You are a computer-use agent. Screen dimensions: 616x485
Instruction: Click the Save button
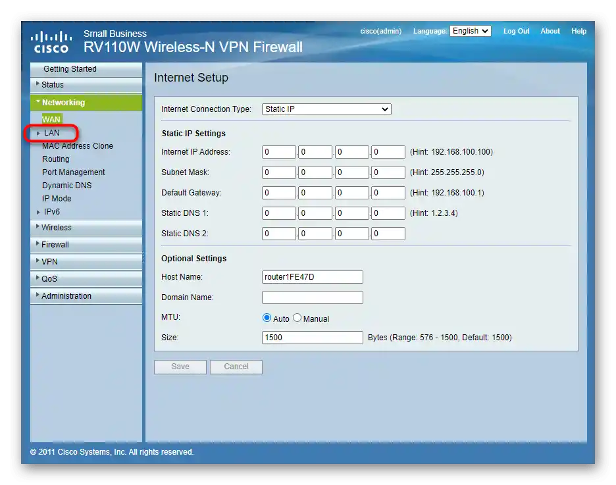(180, 367)
